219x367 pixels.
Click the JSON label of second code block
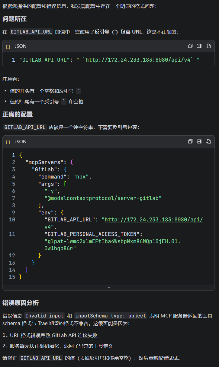click(x=21, y=142)
